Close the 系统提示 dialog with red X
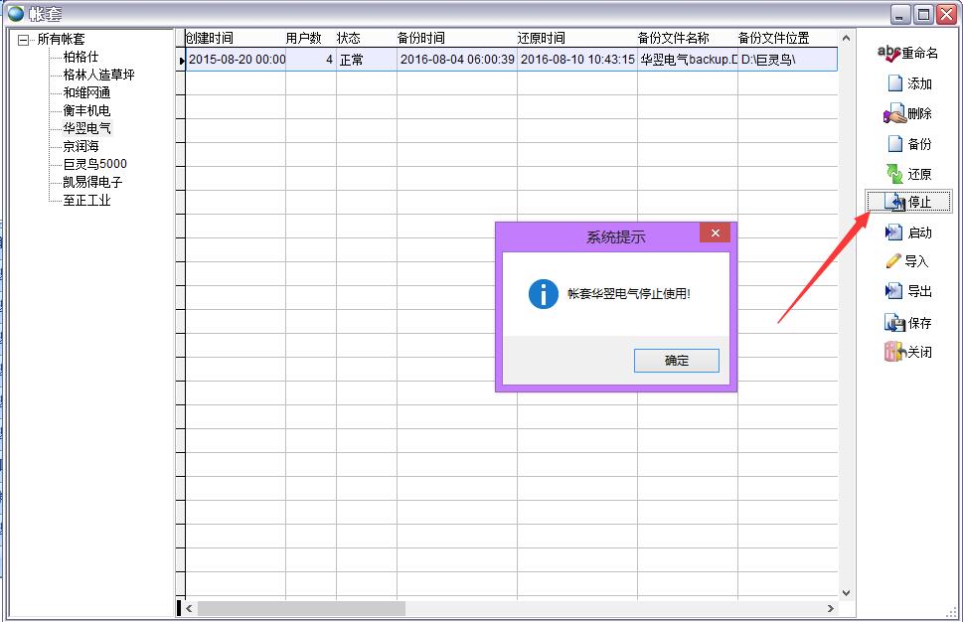The width and height of the screenshot is (963, 622). click(x=715, y=233)
